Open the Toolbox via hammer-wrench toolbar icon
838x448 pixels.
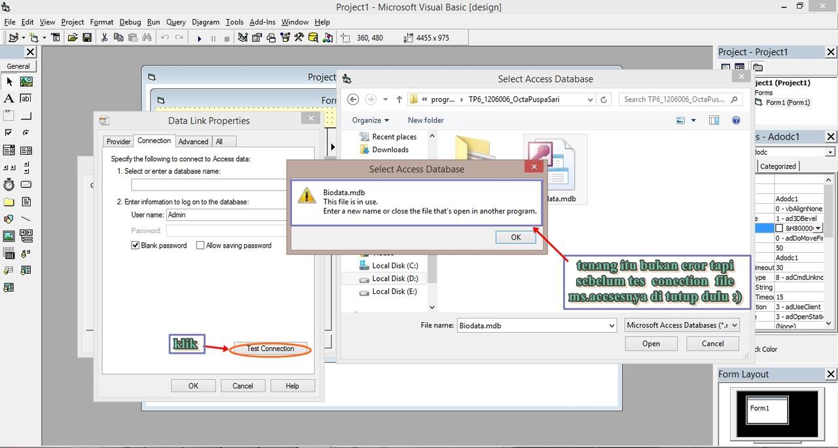(x=299, y=38)
